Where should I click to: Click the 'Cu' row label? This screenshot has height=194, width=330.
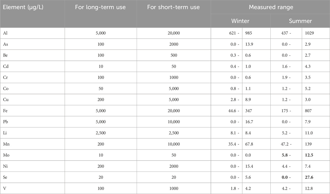[x=6, y=99]
